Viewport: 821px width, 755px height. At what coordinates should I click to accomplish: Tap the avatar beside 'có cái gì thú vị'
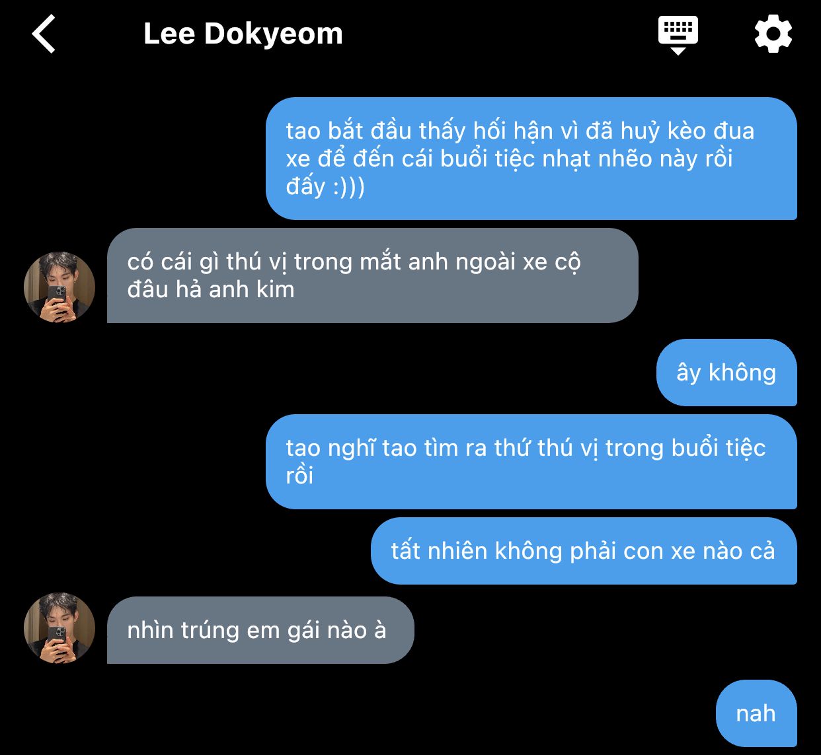pos(59,287)
